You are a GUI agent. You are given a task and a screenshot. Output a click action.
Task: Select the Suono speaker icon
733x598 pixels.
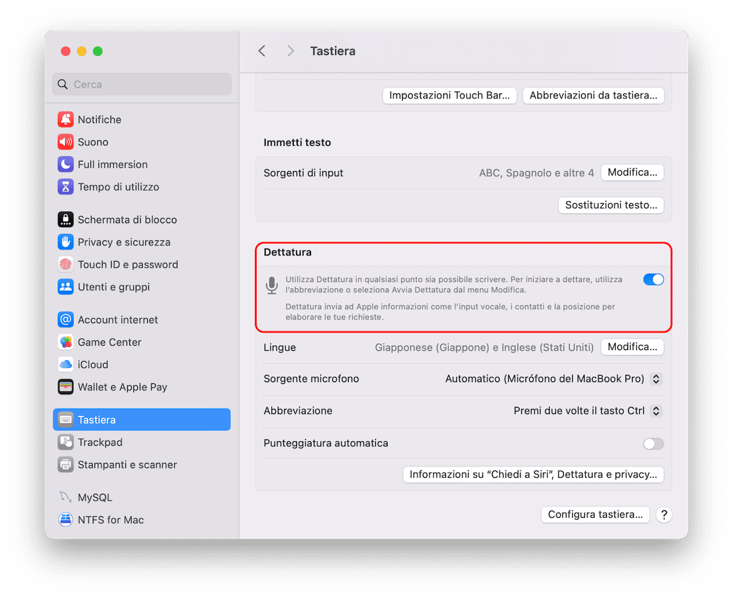pos(65,142)
